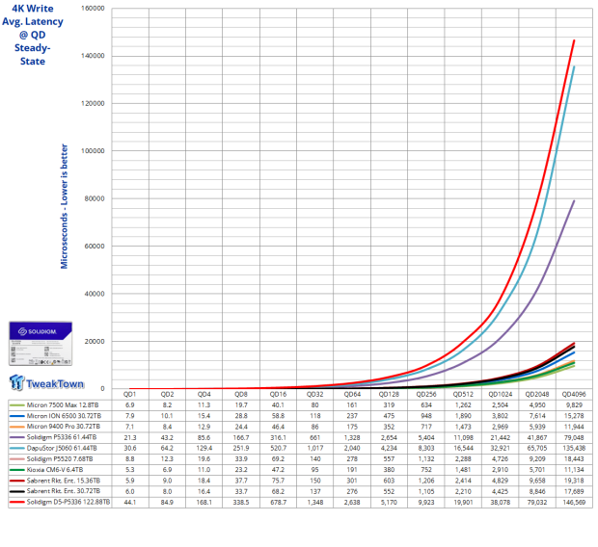Click the Solidigm SSD product thumbnail

coord(41,344)
